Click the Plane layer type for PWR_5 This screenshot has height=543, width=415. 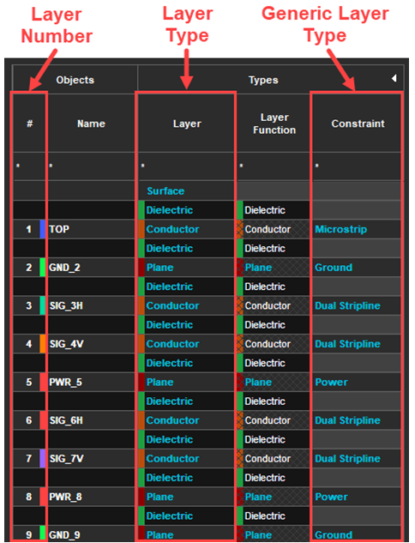(x=187, y=382)
